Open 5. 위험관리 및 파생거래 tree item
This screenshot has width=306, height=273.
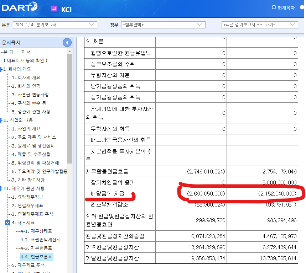(x=35, y=163)
